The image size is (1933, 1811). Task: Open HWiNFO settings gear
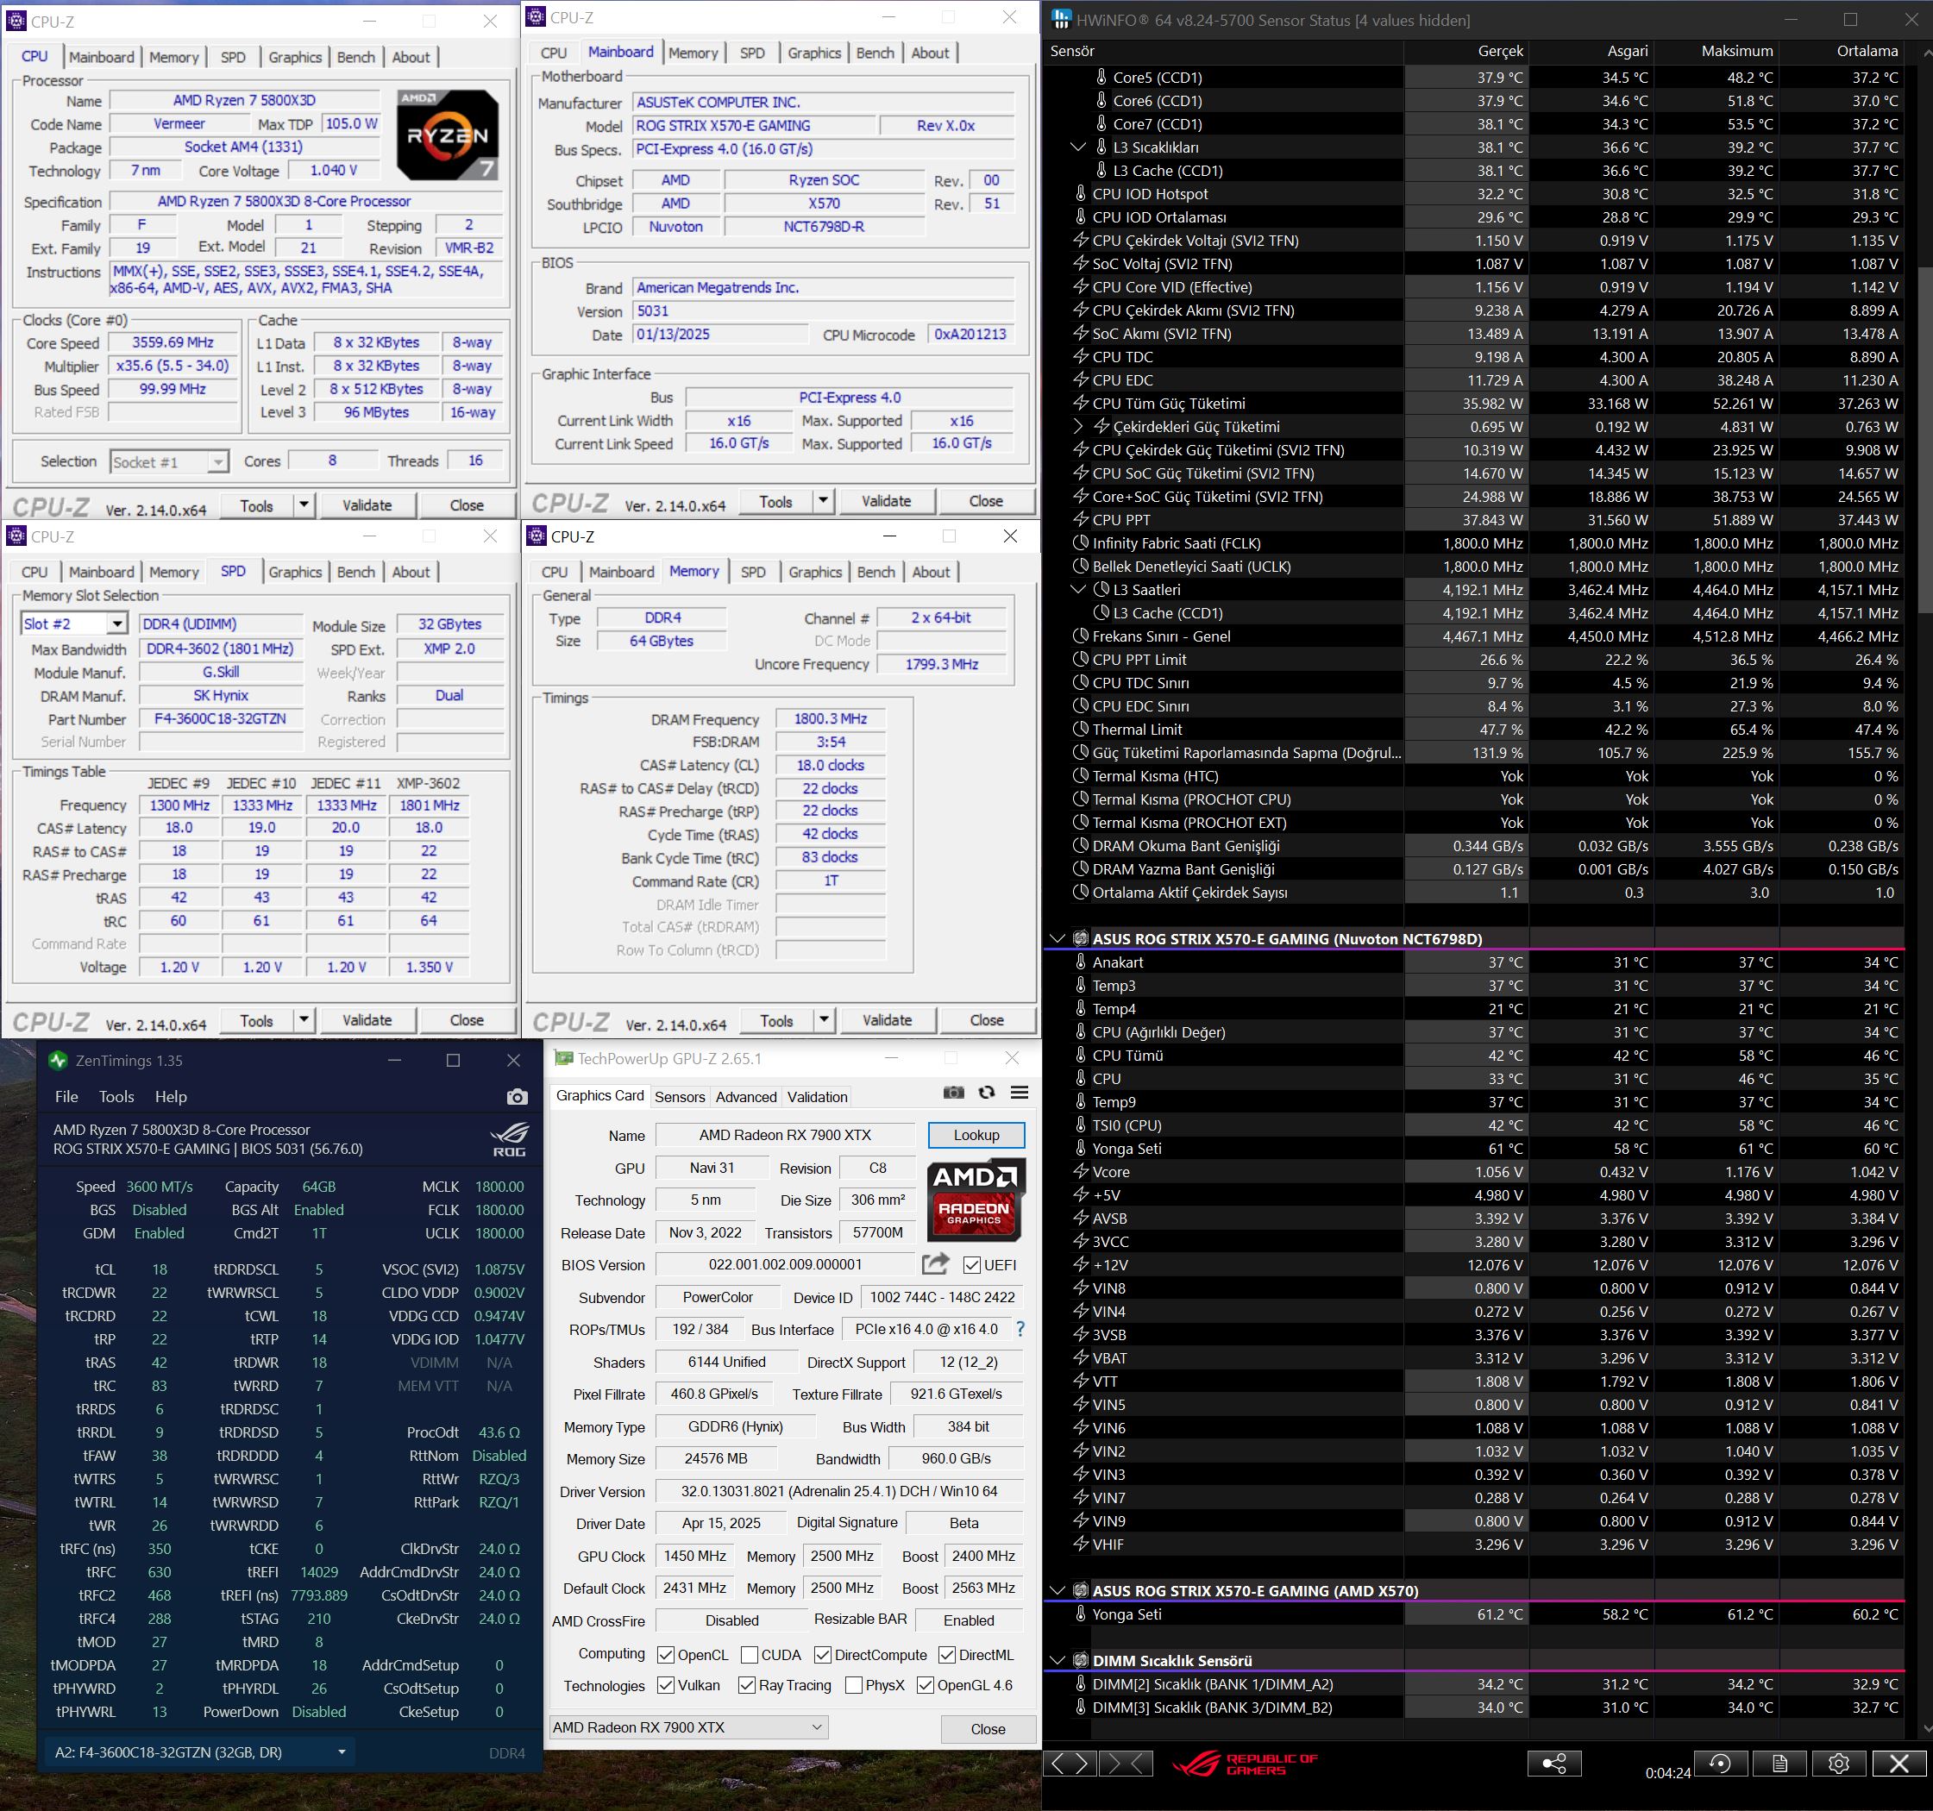(1838, 1764)
